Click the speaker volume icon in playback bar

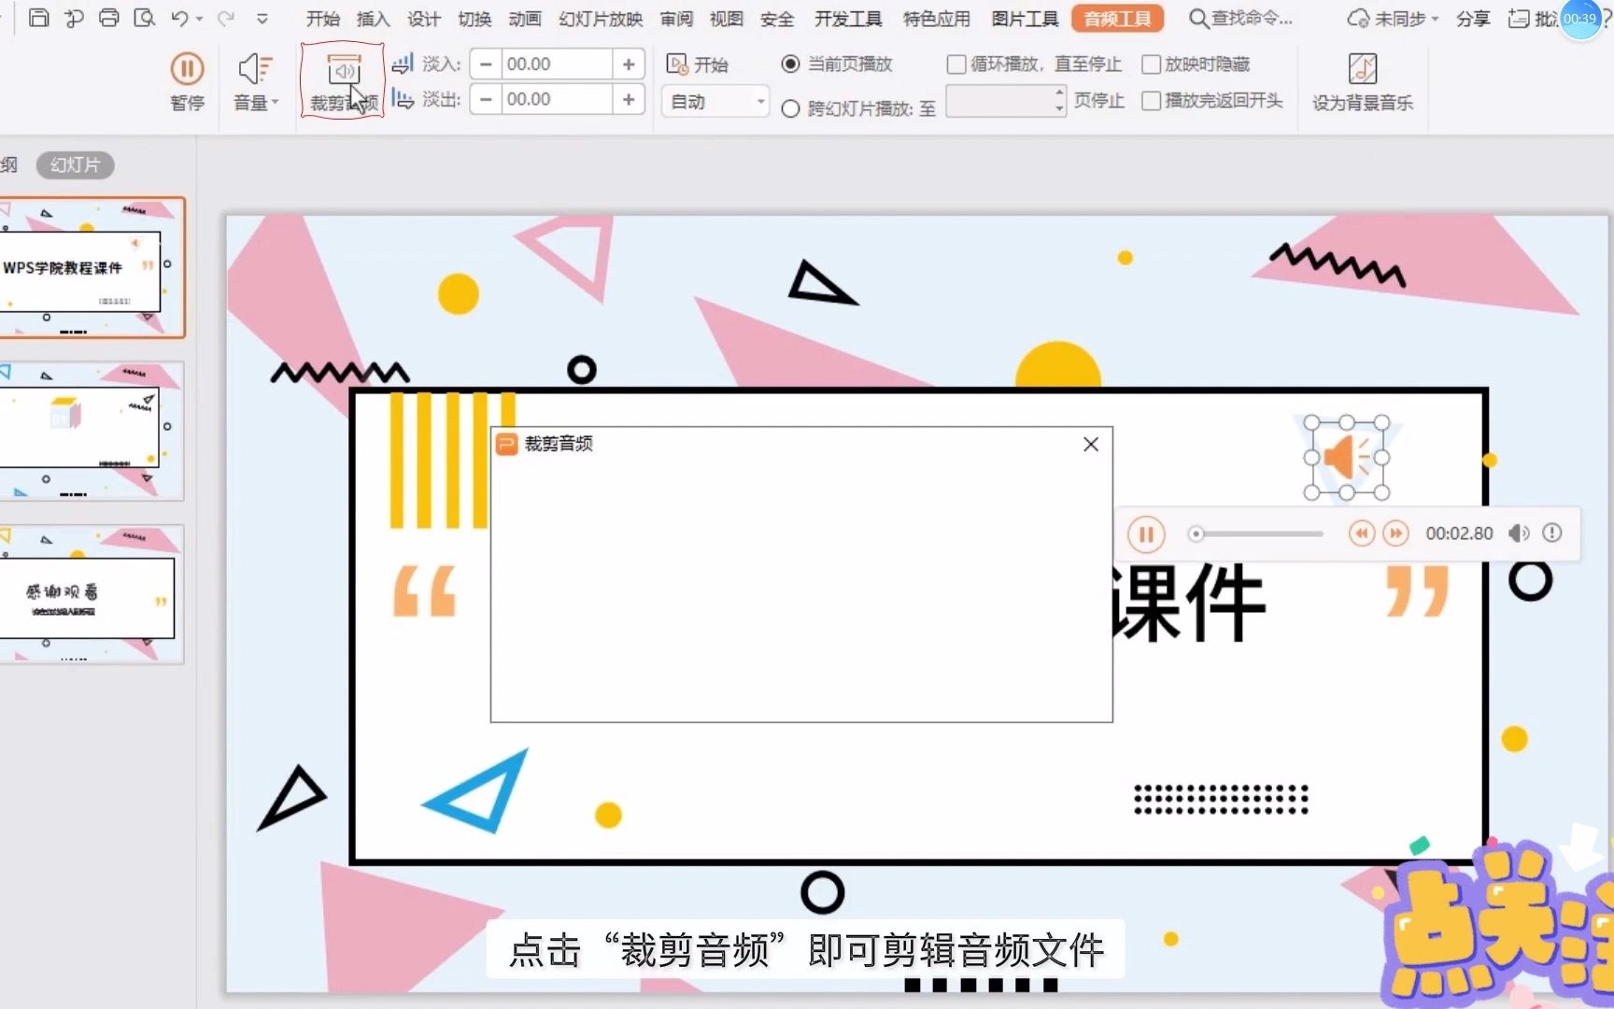point(1519,533)
